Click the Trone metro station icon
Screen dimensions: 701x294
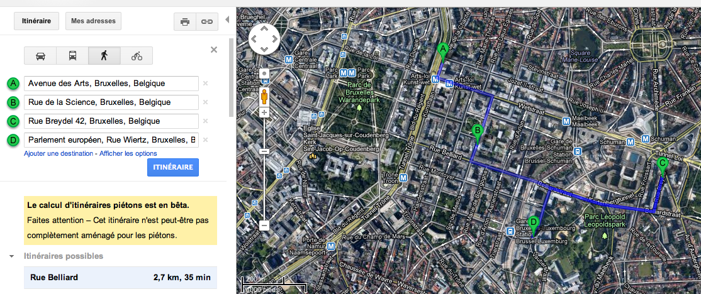click(x=404, y=178)
